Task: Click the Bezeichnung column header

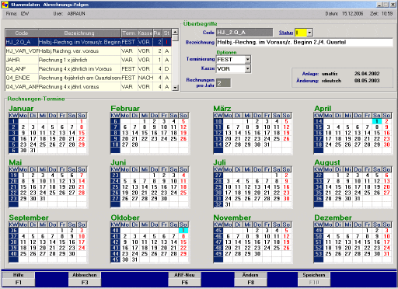Action: tap(79, 33)
